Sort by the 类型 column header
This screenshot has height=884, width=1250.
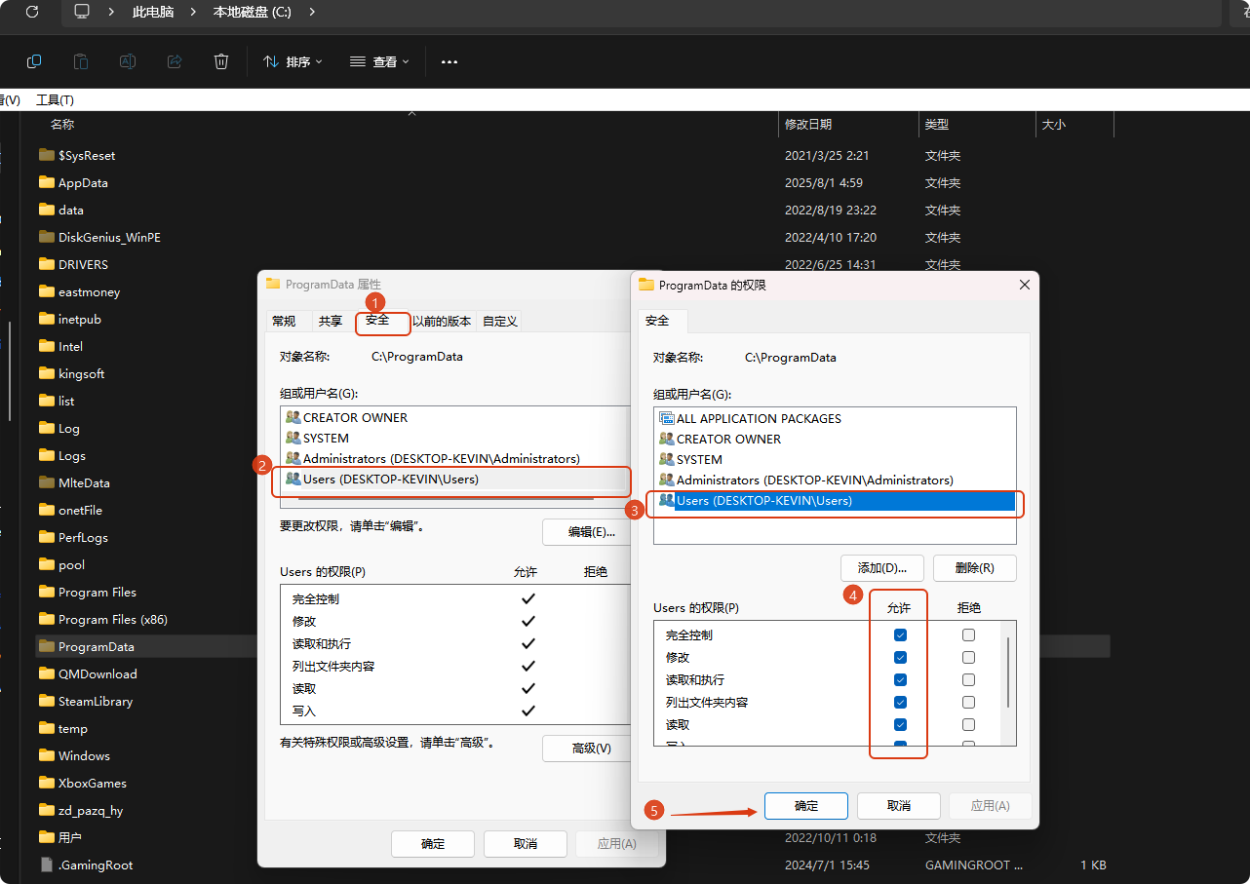[937, 125]
